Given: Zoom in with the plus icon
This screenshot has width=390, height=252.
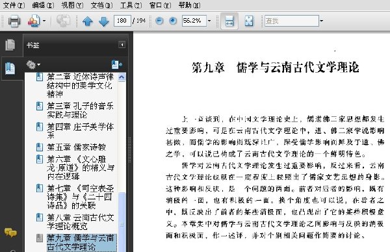Looking at the screenshot, I should [173, 21].
